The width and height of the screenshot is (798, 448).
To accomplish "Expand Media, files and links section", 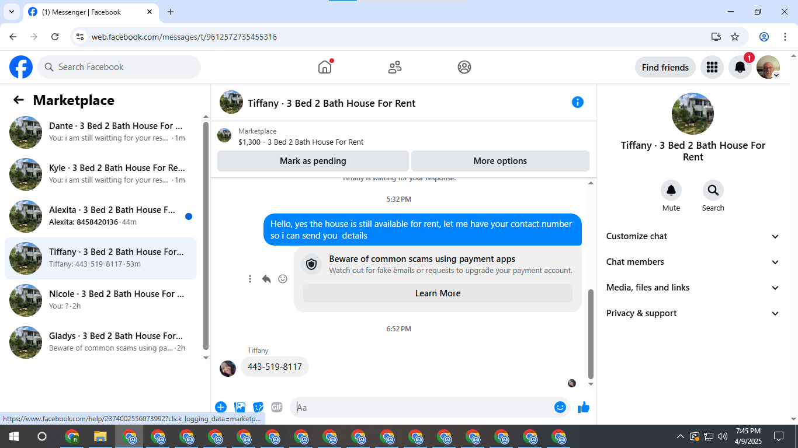I will pos(693,288).
